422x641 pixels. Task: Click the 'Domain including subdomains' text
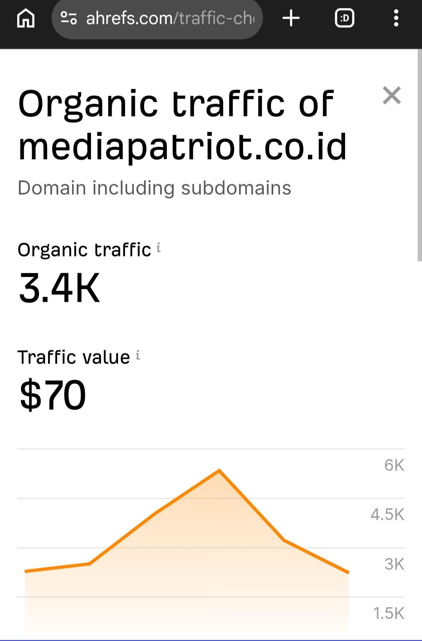[154, 188]
